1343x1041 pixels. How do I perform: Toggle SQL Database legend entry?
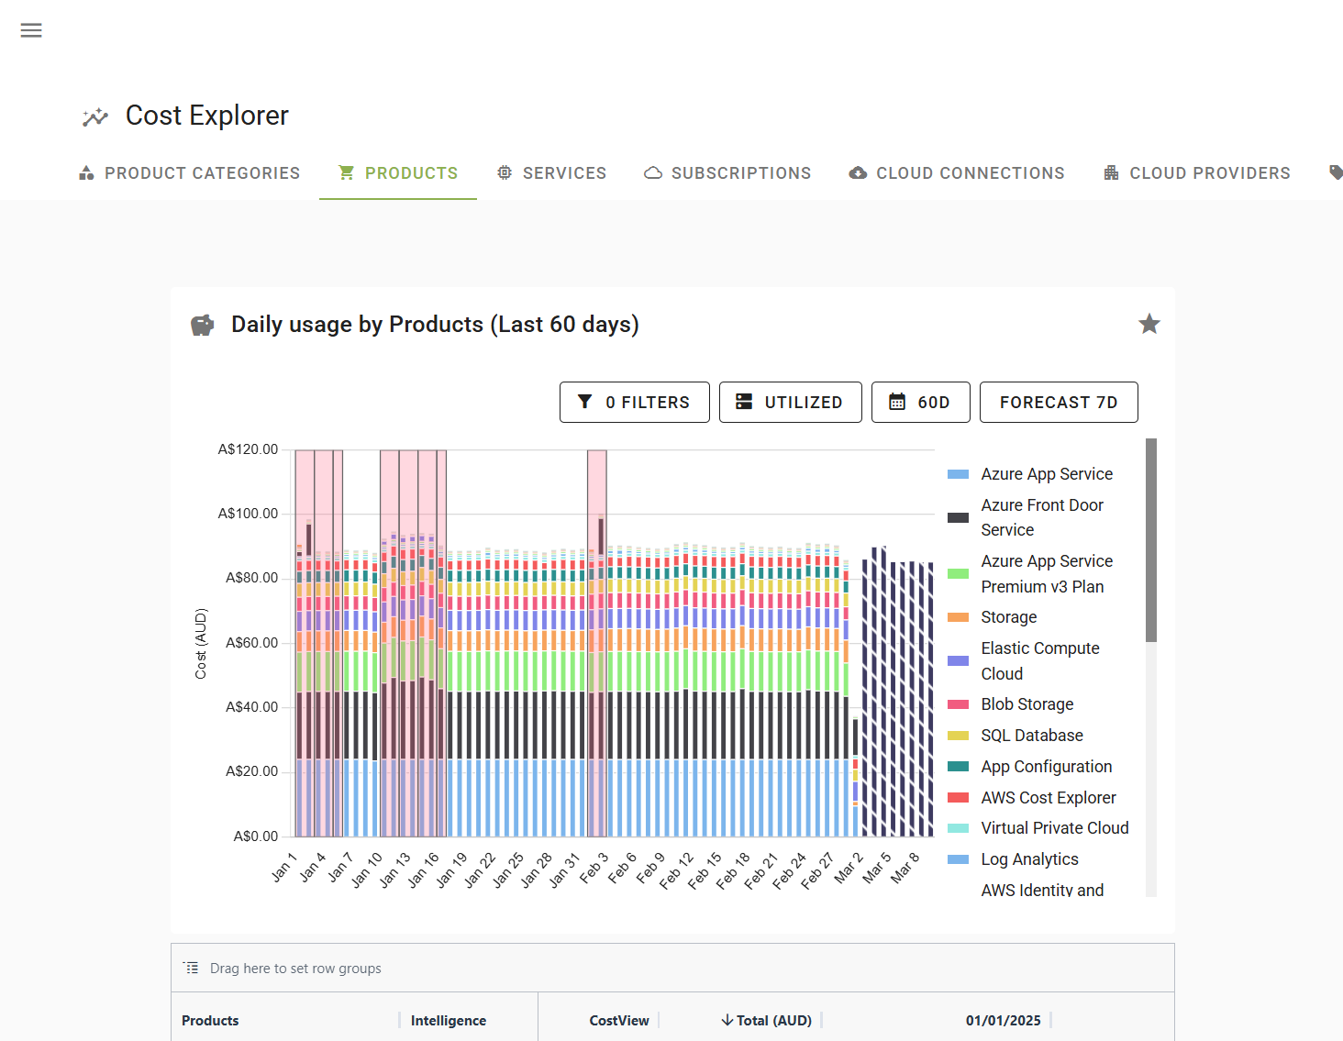pyautogui.click(x=1031, y=736)
